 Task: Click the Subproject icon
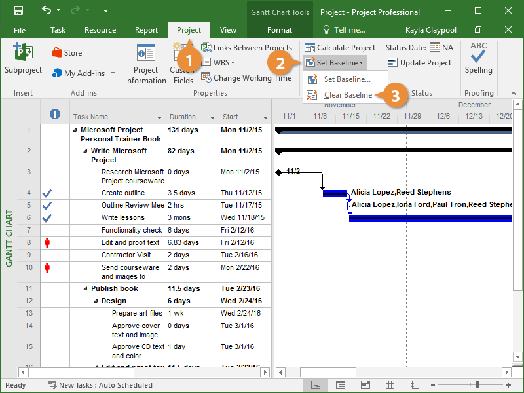(23, 59)
